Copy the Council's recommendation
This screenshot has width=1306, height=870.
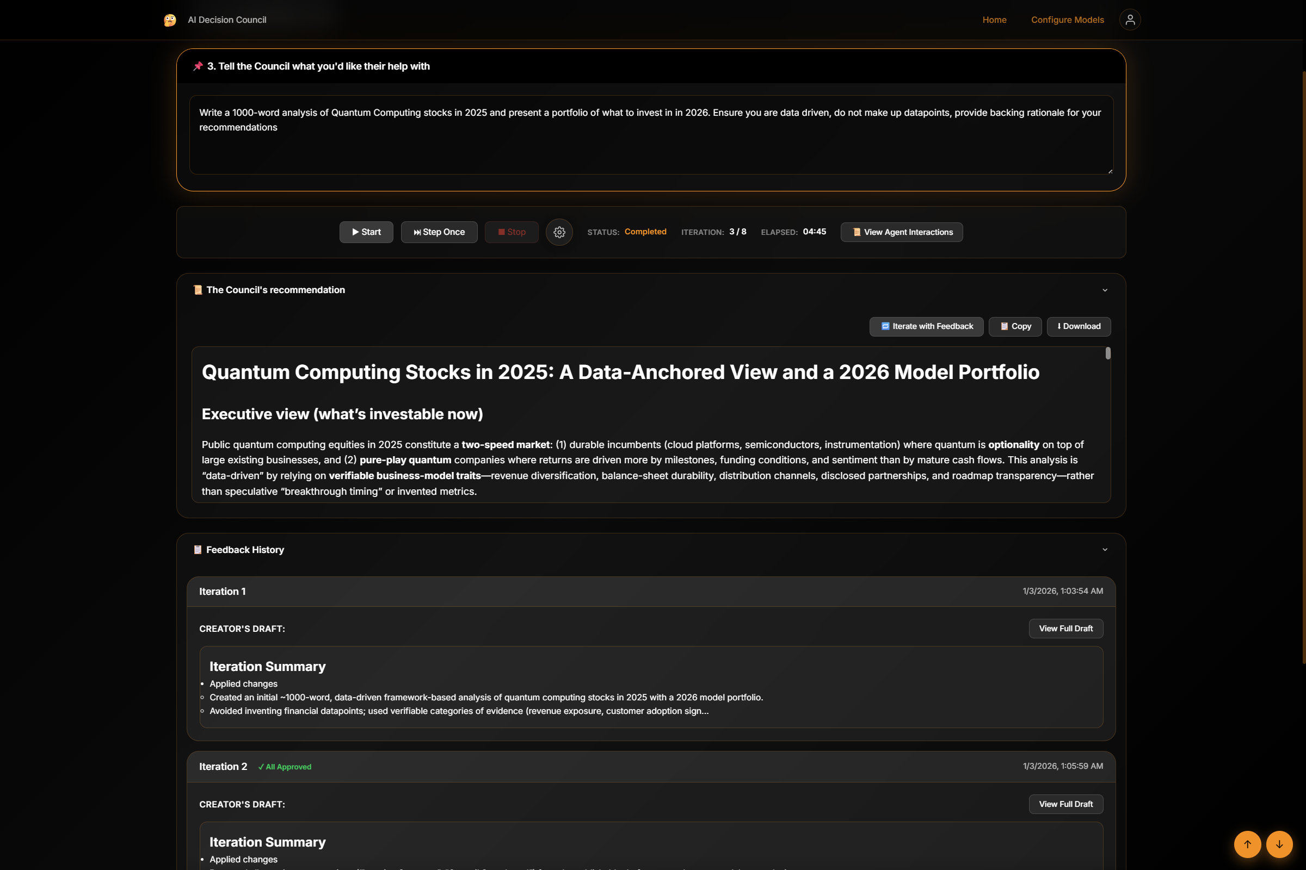[x=1015, y=326]
